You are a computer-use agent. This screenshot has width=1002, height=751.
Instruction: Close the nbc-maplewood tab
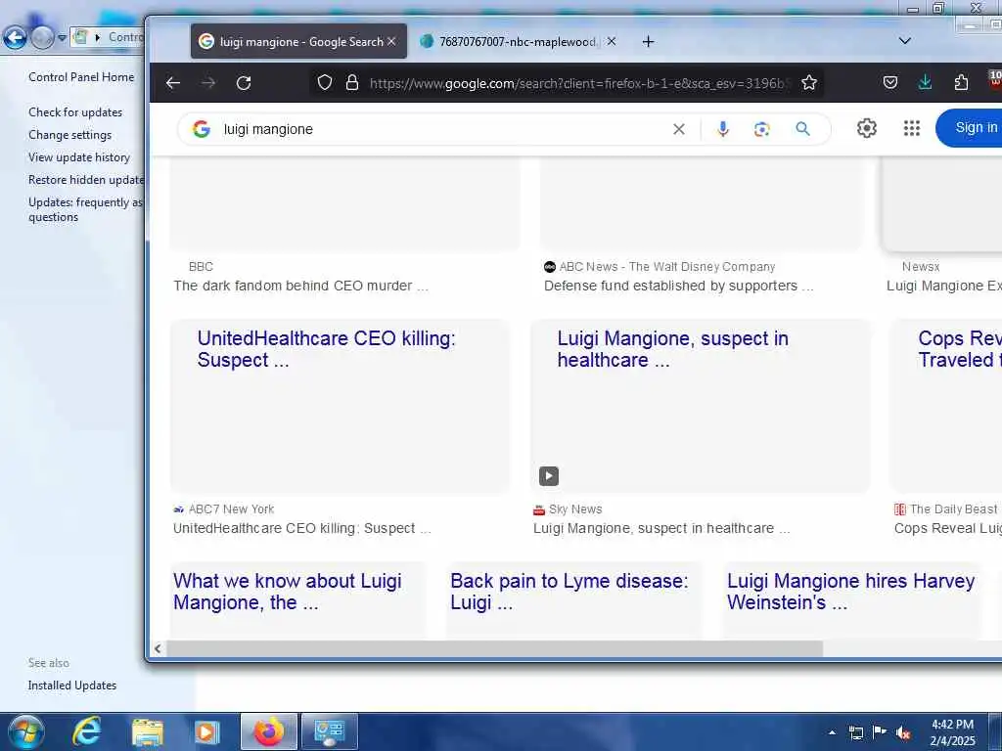[x=612, y=41]
